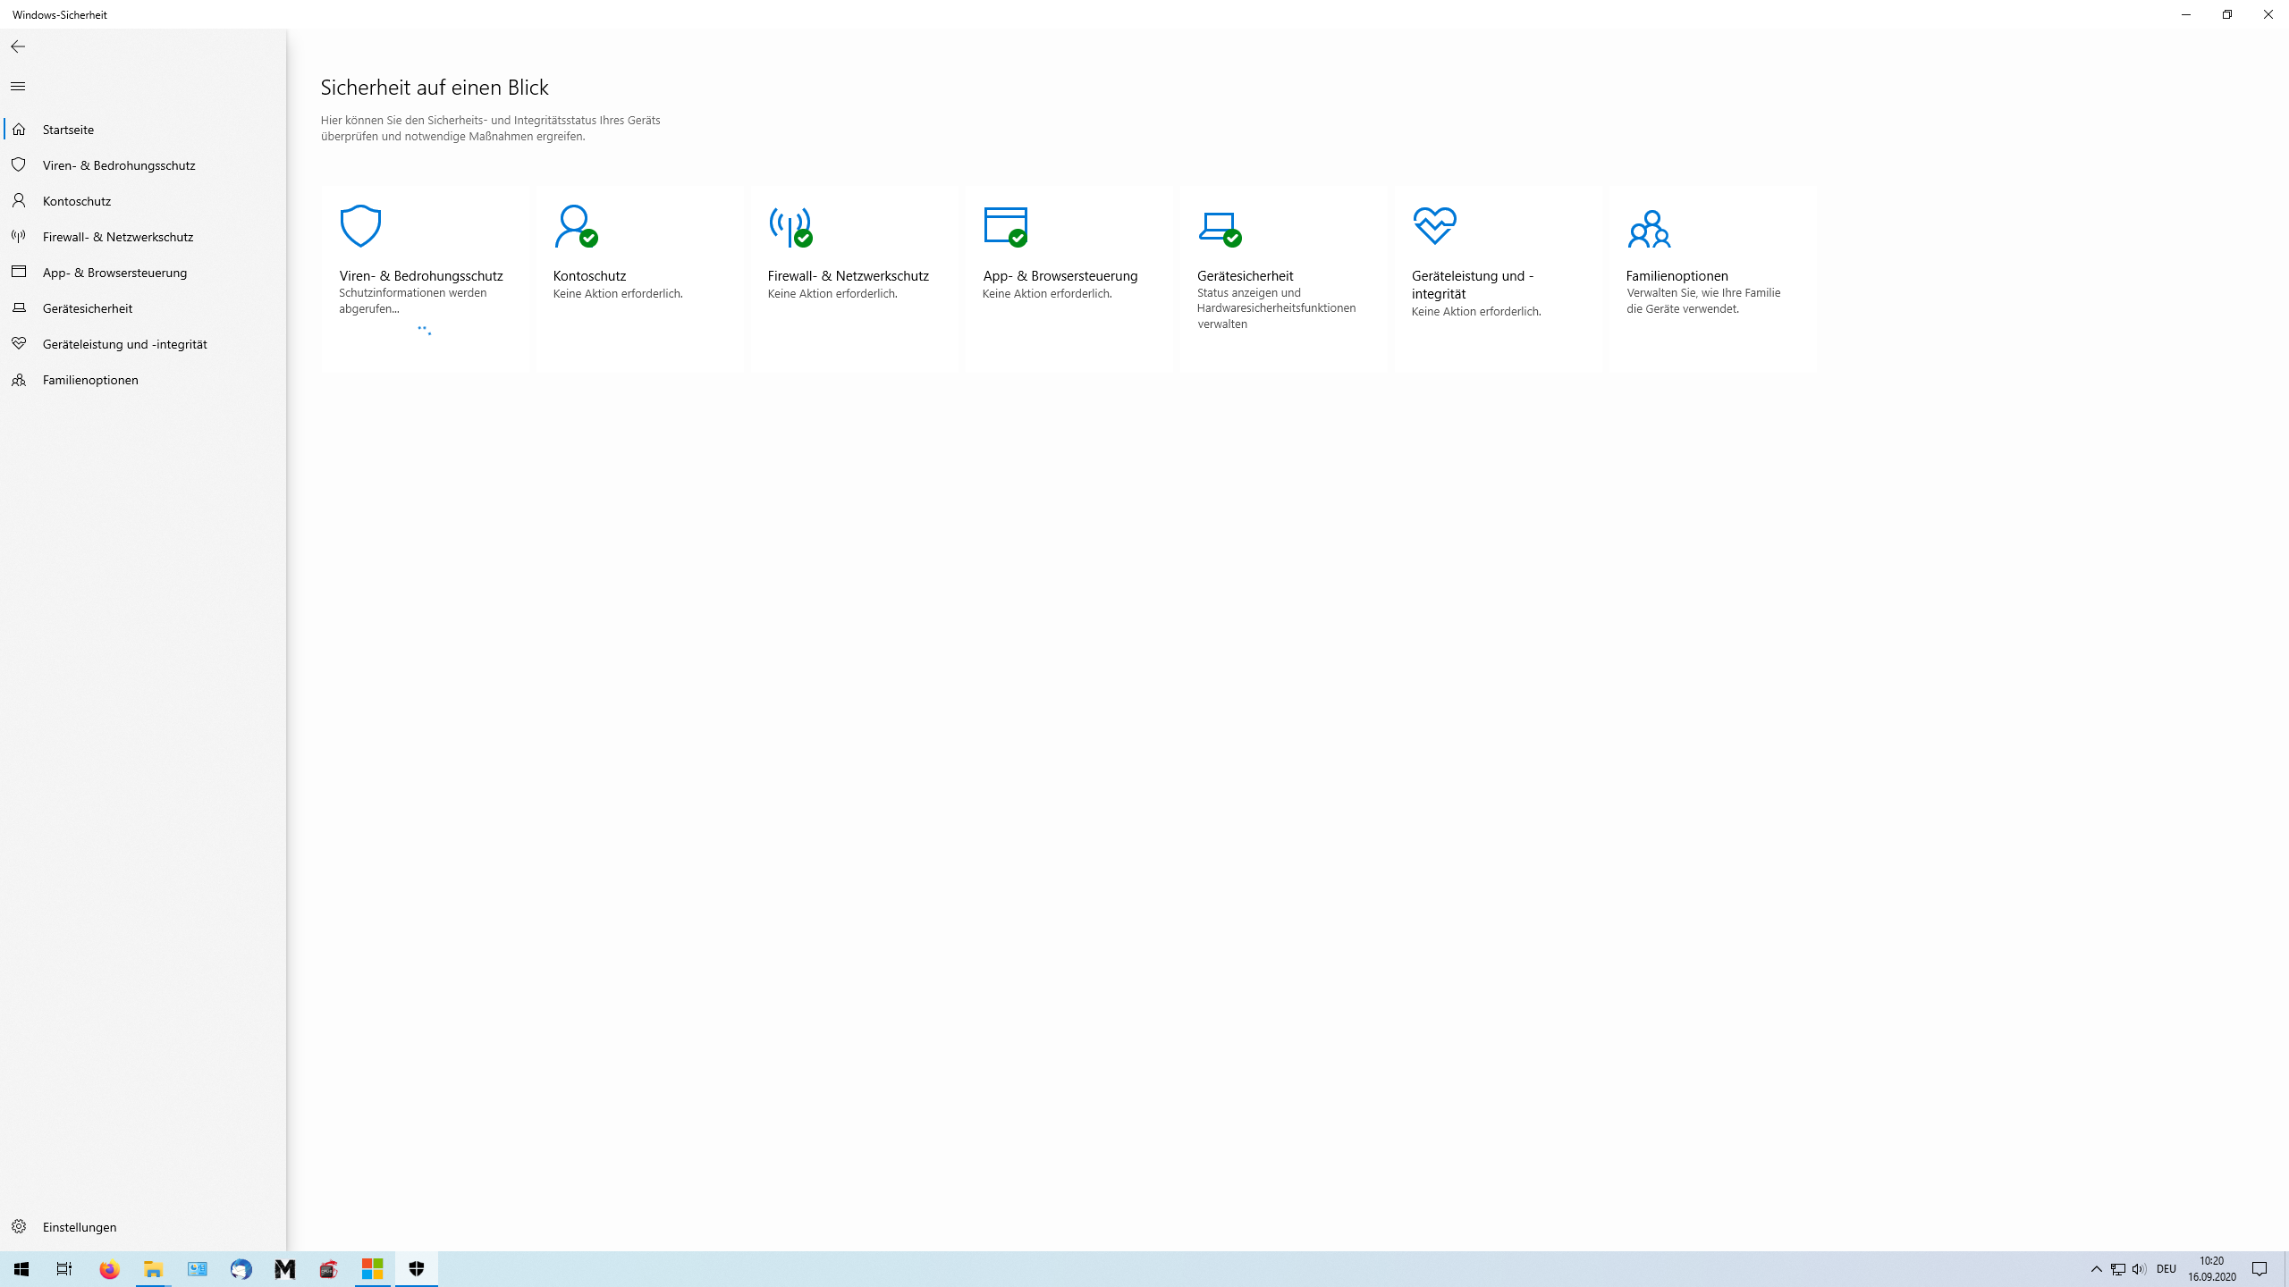The width and height of the screenshot is (2289, 1287).
Task: Click Geräteleistung und -integrität heart tile icon
Action: [x=1434, y=226]
